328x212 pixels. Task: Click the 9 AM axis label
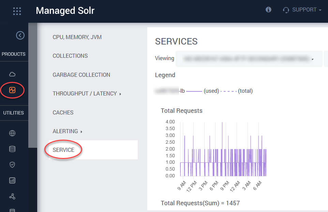pyautogui.click(x=182, y=185)
